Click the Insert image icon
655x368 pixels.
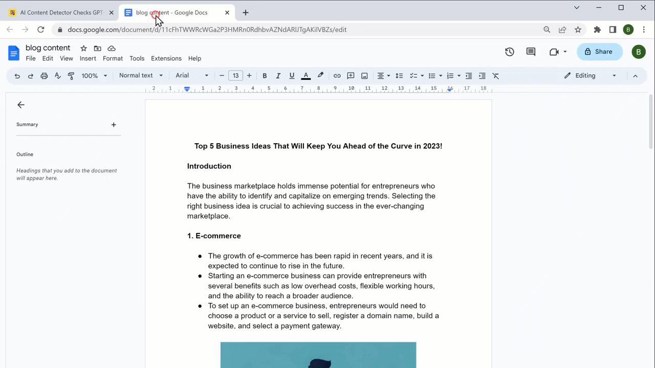[x=364, y=76]
